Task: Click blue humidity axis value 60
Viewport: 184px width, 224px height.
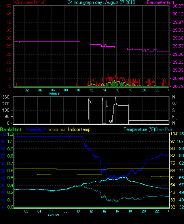Action: coord(3,163)
